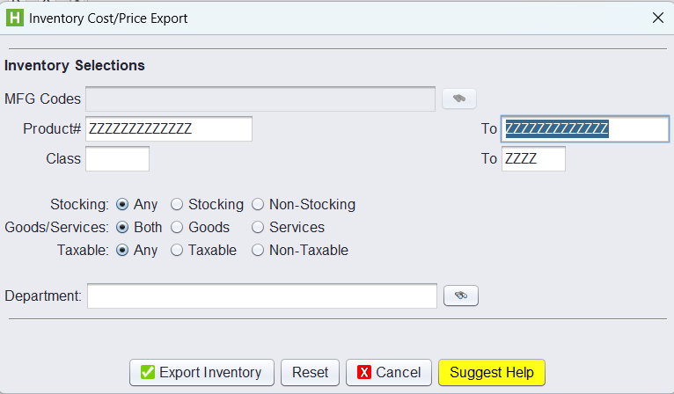Click the green H application icon
The image size is (674, 394).
[x=15, y=17]
